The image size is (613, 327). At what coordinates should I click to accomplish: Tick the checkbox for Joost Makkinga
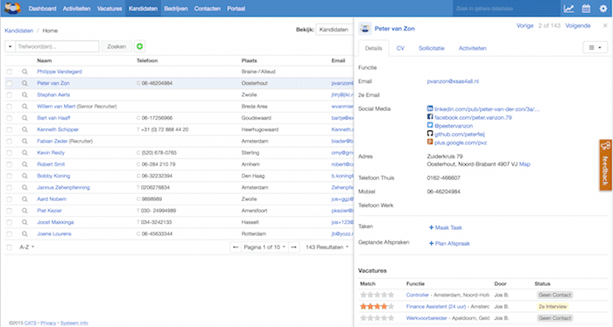click(10, 222)
